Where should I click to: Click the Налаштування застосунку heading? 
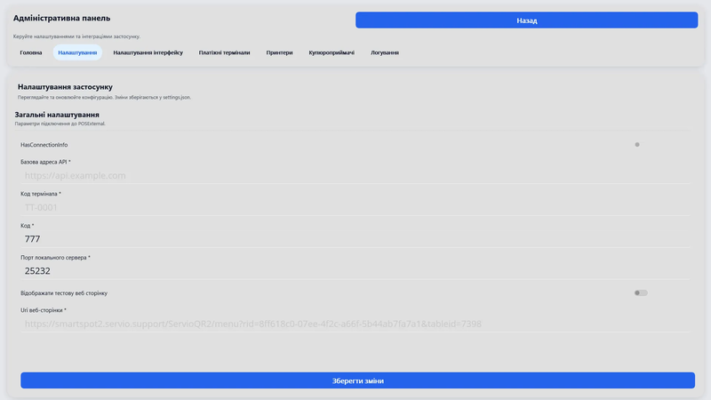pyautogui.click(x=65, y=87)
